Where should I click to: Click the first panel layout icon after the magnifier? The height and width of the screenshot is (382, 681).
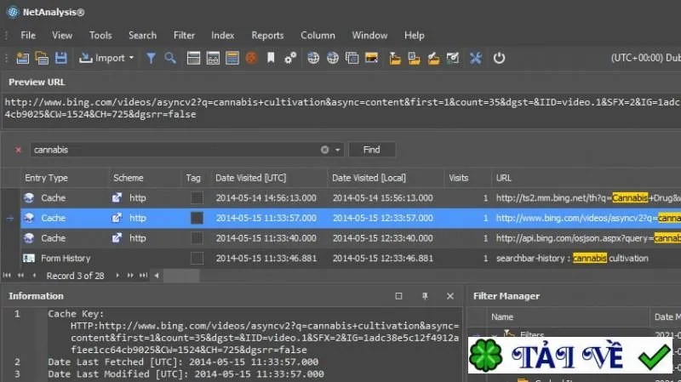[193, 58]
